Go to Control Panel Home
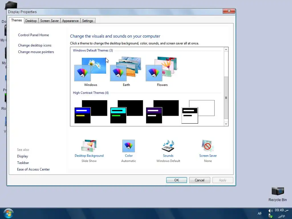 point(33,35)
